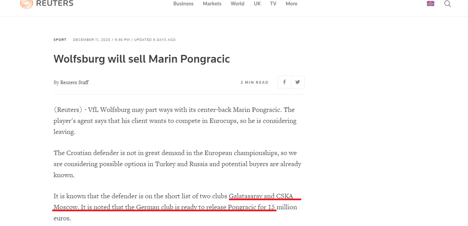
Task: Open the TV navigation link
Action: (x=273, y=4)
